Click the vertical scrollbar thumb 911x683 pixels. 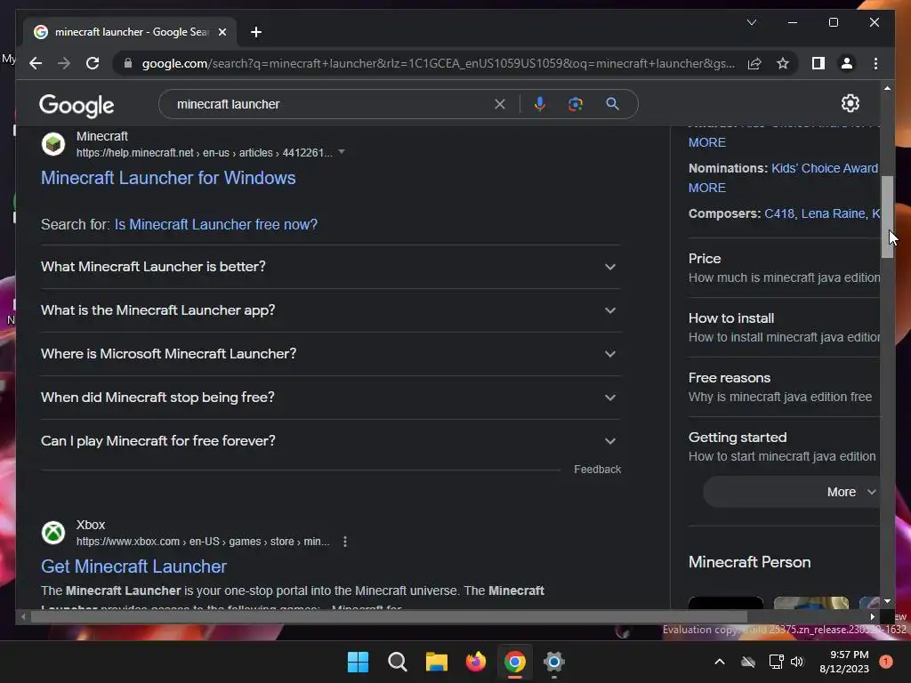click(887, 216)
